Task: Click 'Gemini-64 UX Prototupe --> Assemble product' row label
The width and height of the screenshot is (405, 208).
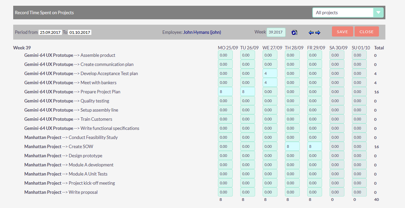Action: click(x=70, y=55)
